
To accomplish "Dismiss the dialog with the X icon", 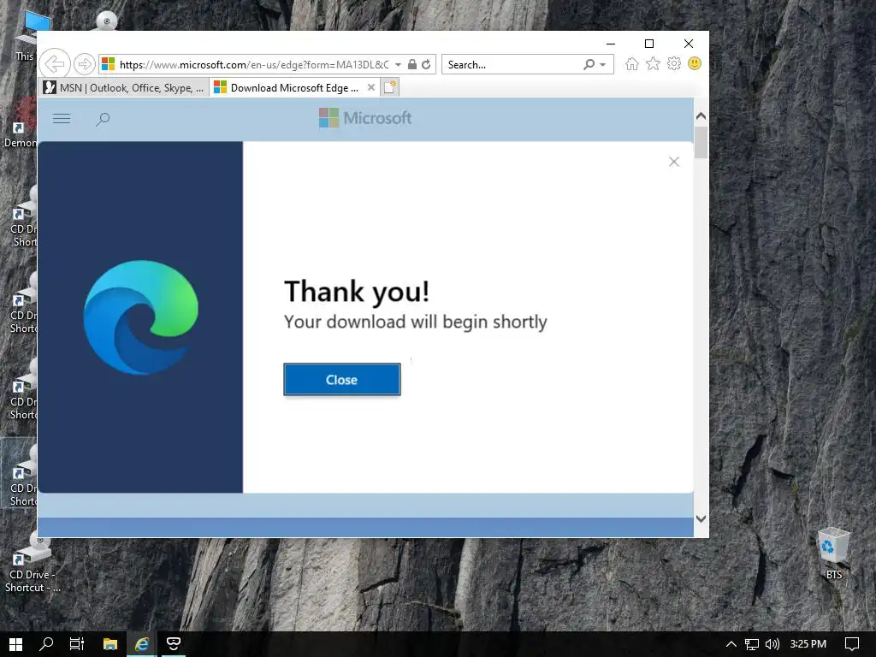I will coord(674,162).
